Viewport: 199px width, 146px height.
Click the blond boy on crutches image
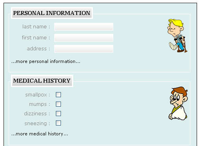click(177, 36)
